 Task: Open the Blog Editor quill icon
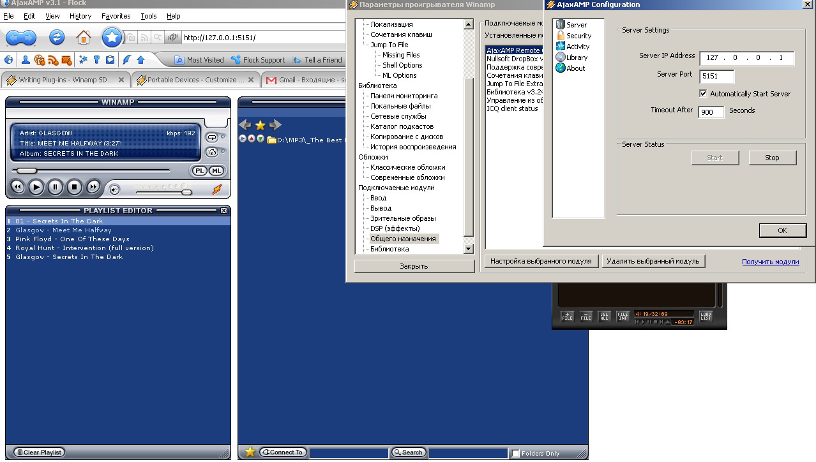126,60
